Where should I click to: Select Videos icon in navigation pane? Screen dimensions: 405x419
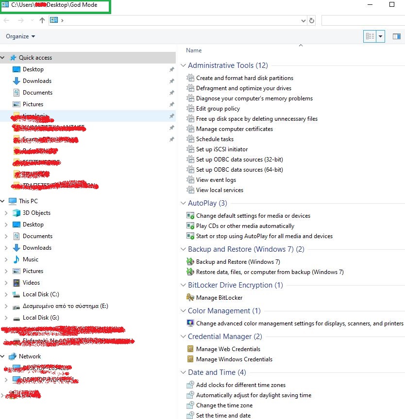17,282
